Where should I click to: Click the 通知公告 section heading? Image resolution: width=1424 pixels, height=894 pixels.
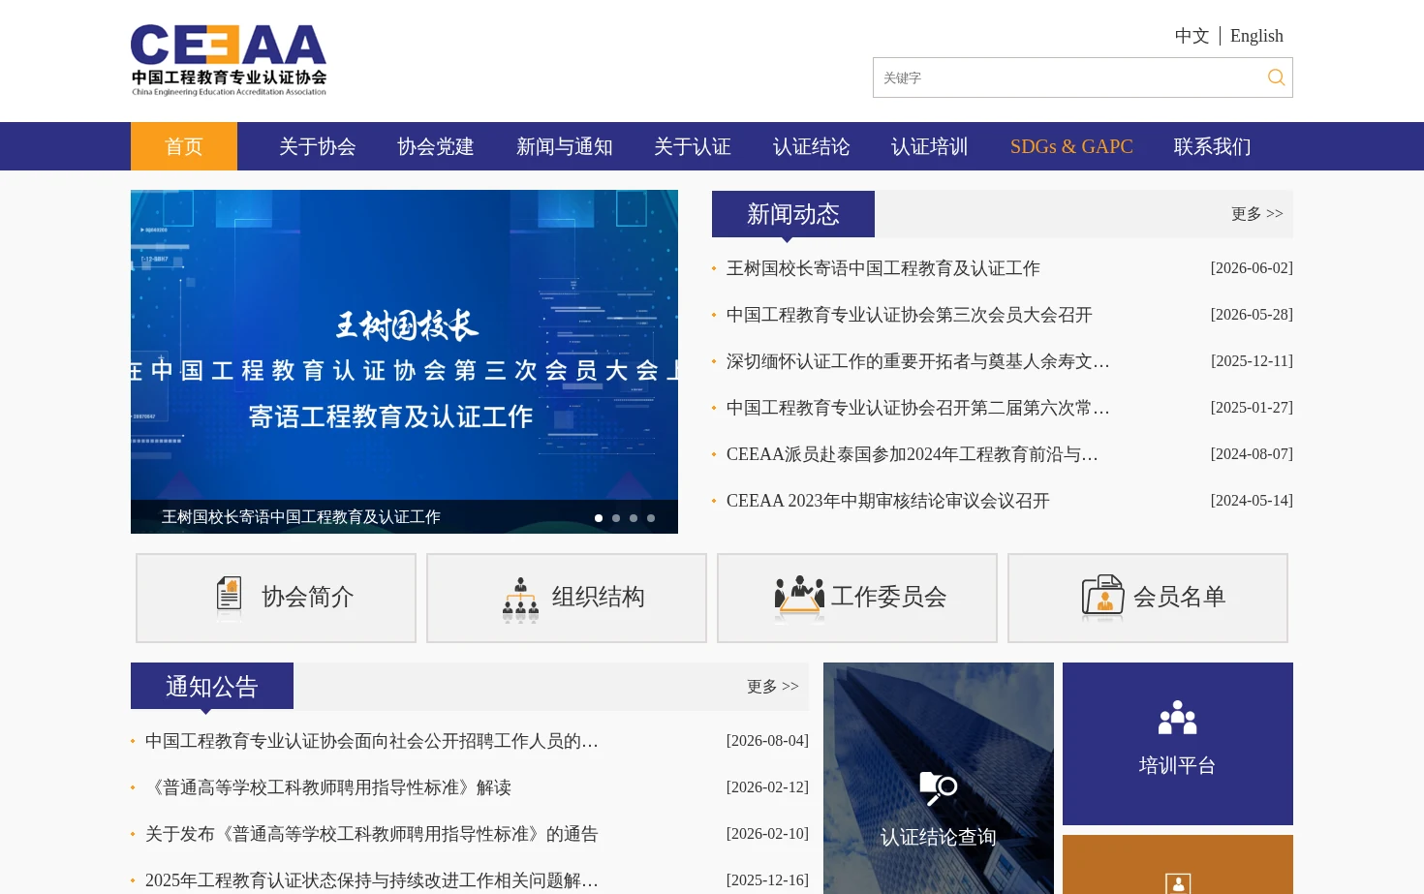[212, 687]
